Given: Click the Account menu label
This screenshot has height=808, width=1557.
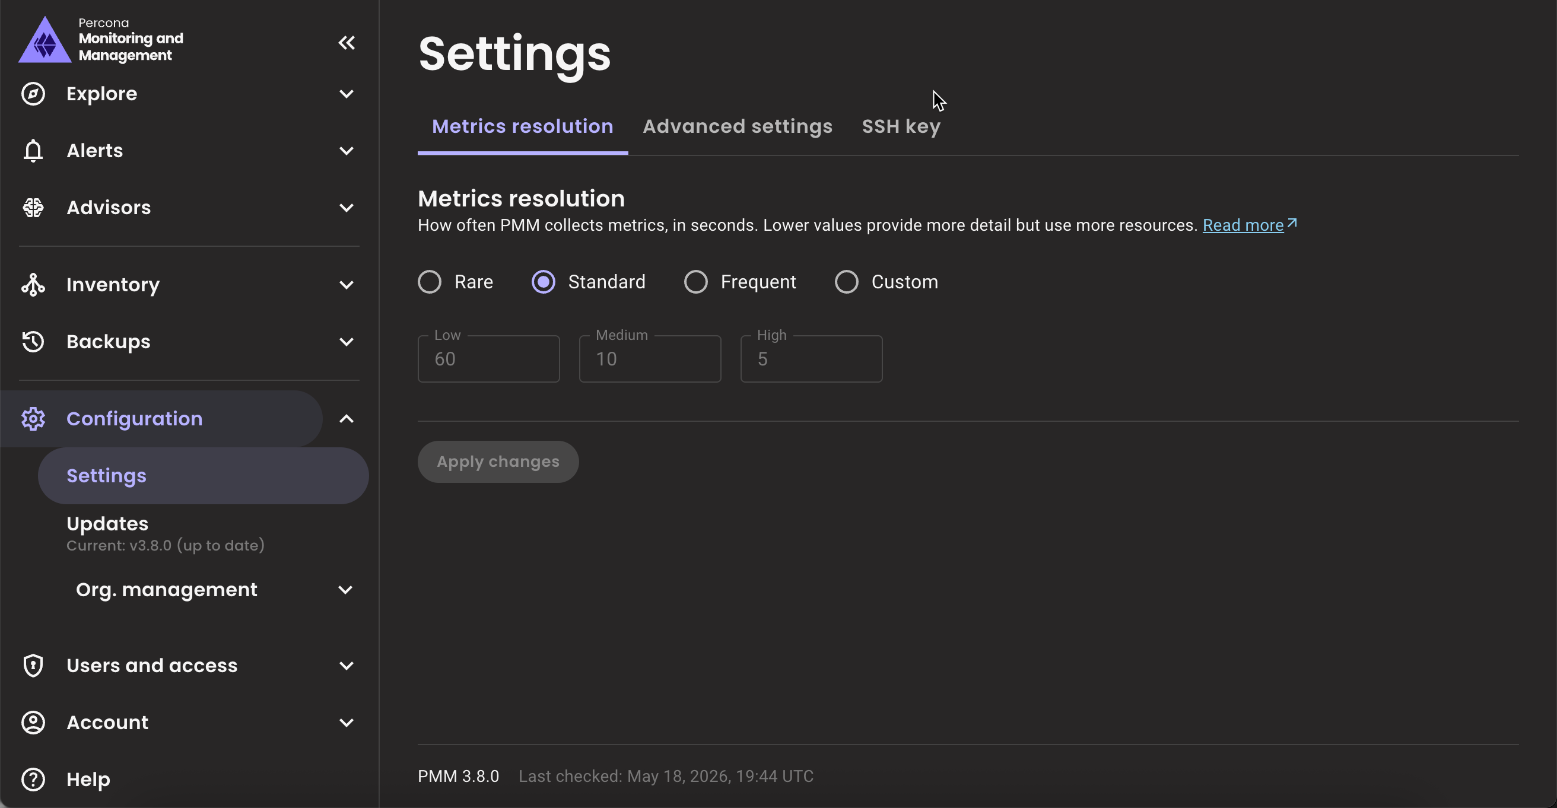Looking at the screenshot, I should pyautogui.click(x=107, y=722).
